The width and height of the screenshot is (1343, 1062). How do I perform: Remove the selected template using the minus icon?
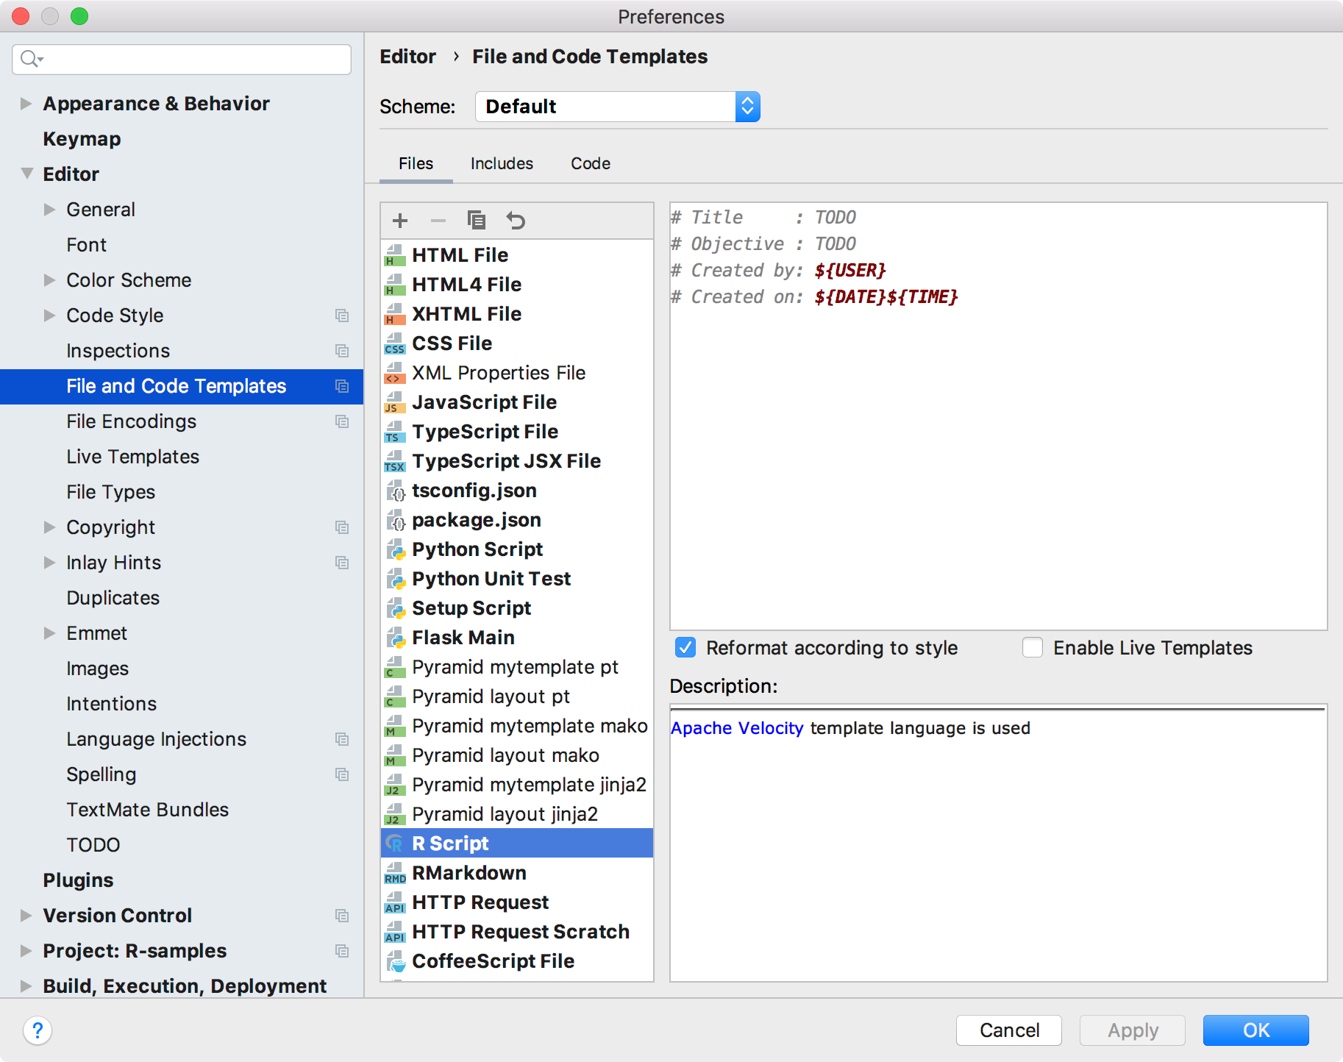point(438,220)
